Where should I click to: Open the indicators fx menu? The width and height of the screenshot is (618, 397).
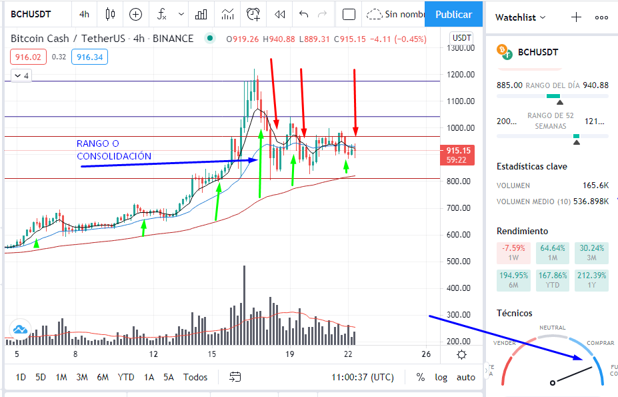pos(161,15)
